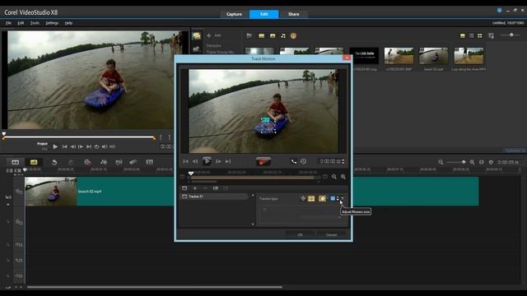Image resolution: width=527 pixels, height=296 pixels.
Task: Jump to start in main preview
Action: click(64, 146)
